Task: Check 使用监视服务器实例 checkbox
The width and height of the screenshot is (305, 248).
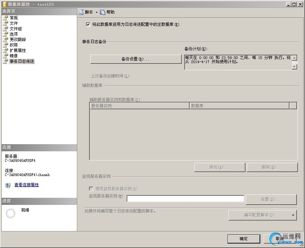Action: pyautogui.click(x=91, y=189)
